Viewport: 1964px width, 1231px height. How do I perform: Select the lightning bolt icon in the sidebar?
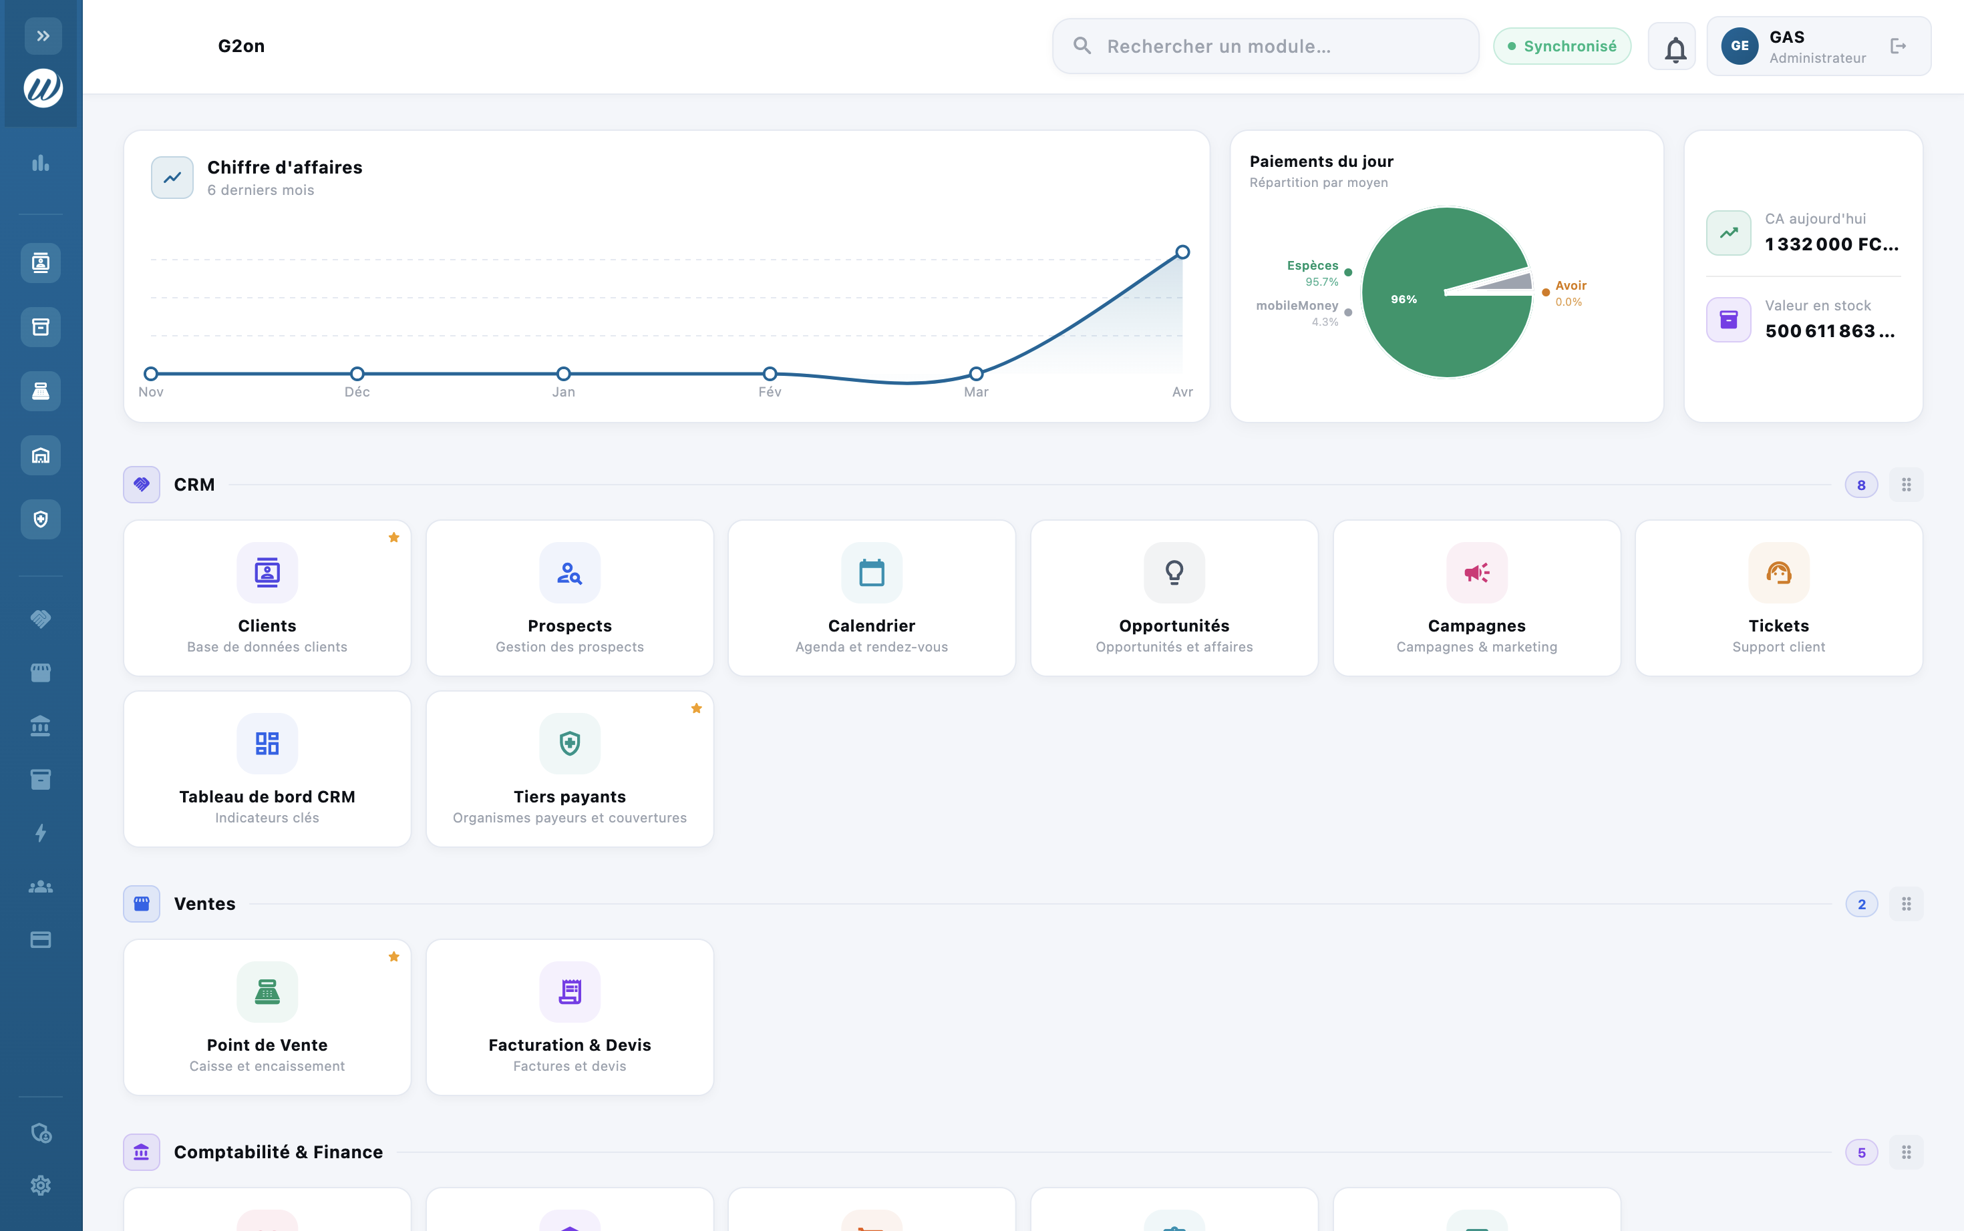tap(41, 833)
